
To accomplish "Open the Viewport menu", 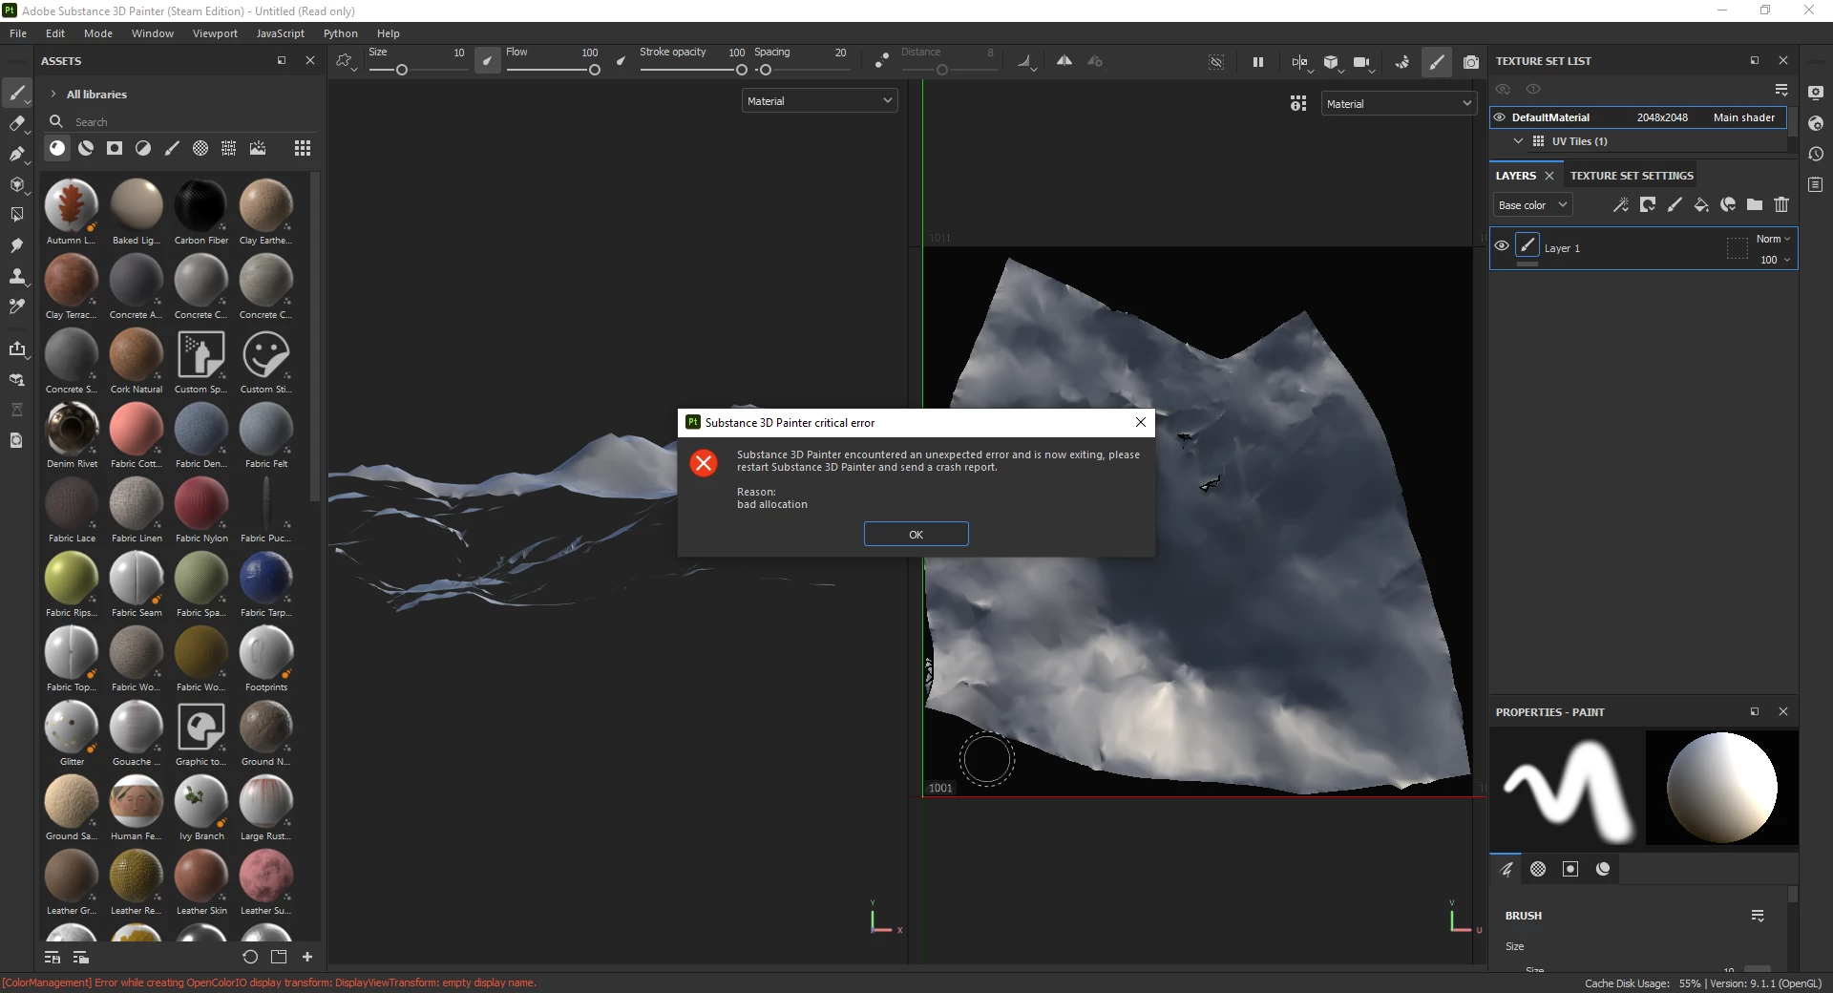I will coord(215,33).
